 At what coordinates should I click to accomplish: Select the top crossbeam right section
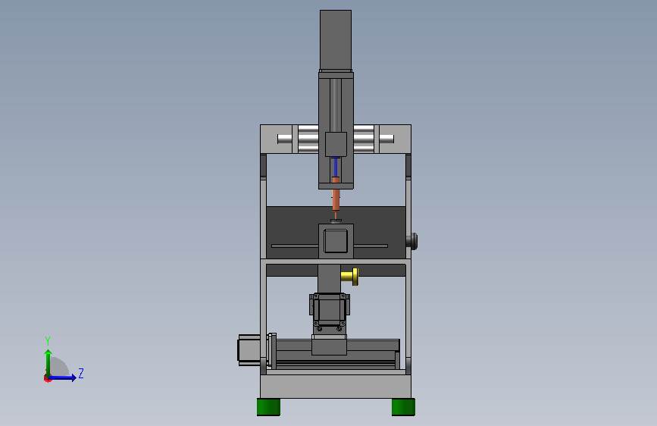(x=395, y=139)
